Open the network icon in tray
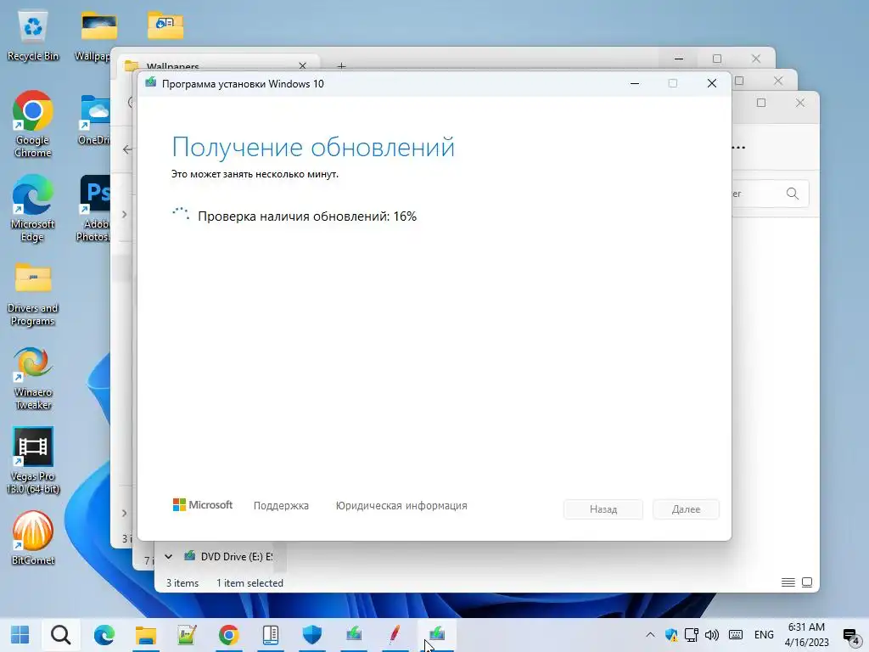869x652 pixels. [691, 635]
